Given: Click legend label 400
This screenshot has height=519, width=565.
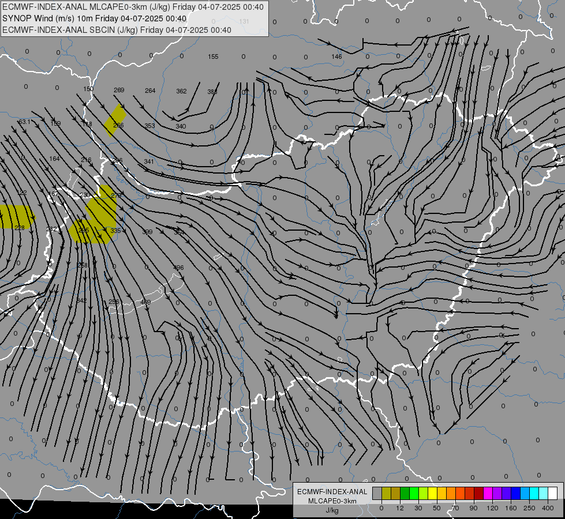Looking at the screenshot, I should click(548, 508).
